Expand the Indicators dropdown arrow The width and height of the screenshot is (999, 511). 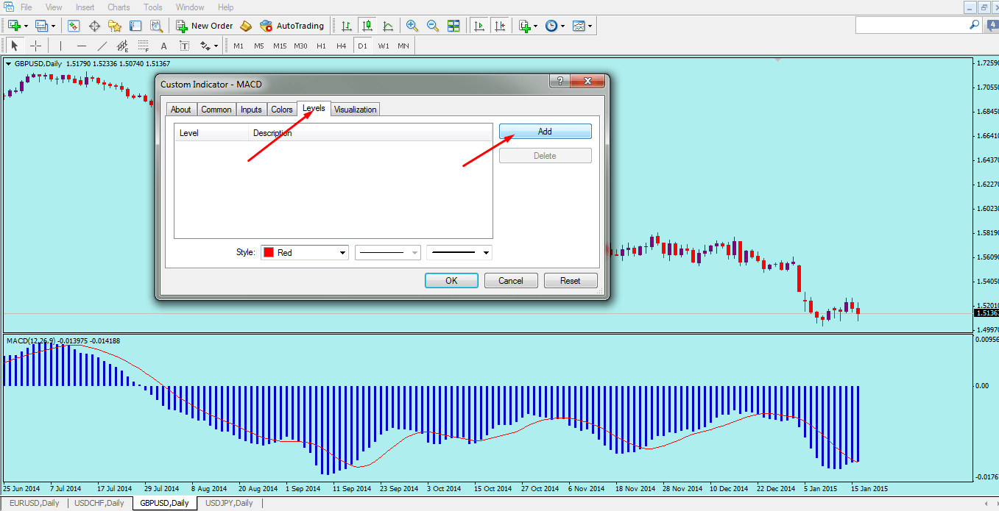[x=536, y=26]
